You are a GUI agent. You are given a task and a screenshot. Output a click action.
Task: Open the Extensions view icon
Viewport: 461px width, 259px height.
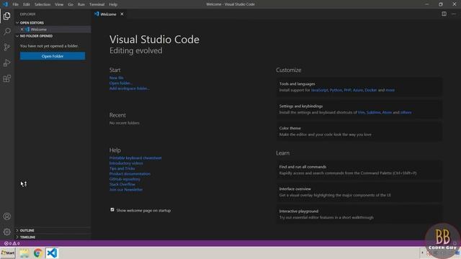point(7,78)
